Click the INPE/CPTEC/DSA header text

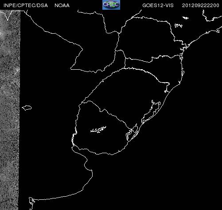26,5
